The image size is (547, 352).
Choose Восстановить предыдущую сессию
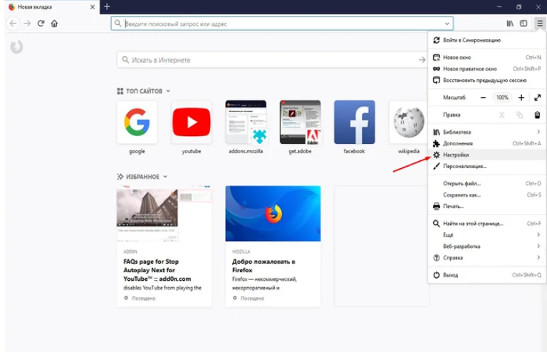click(487, 81)
